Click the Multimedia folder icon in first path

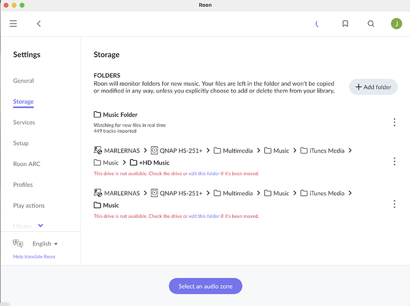click(218, 151)
